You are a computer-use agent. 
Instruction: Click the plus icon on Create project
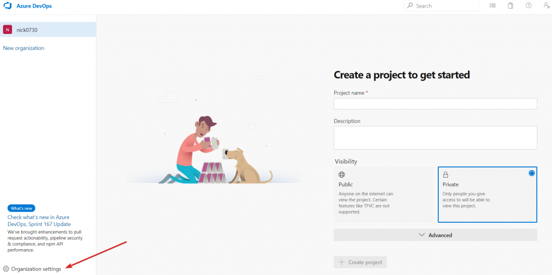[341, 262]
